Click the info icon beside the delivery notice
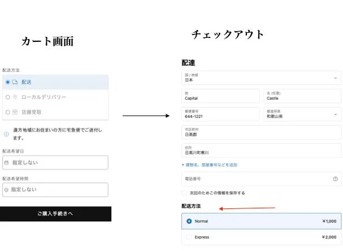This screenshot has height=252, width=343. (6, 134)
